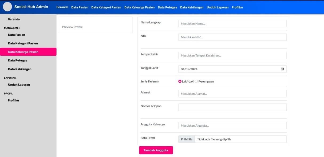Go to Data Kehilangan in the top navbar
The height and width of the screenshot is (157, 324).
(192, 7)
